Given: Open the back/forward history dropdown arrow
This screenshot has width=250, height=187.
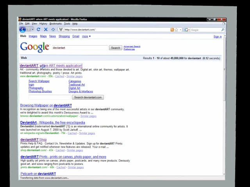Looking at the screenshot, I should point(32,30).
